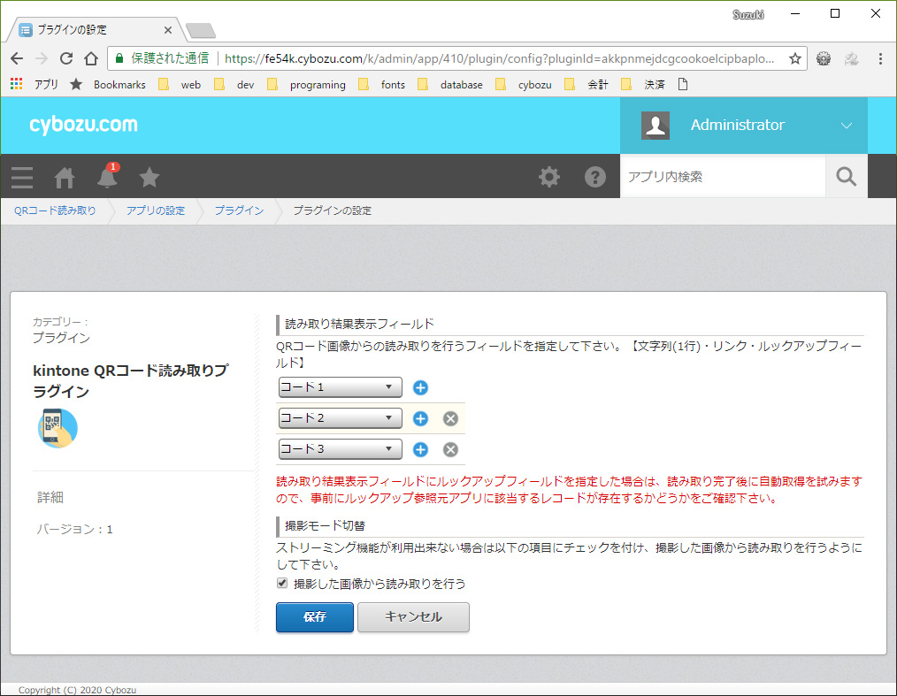Go to QRコード読み取り breadcrumb link
Screen dimensions: 897x696
[55, 210]
